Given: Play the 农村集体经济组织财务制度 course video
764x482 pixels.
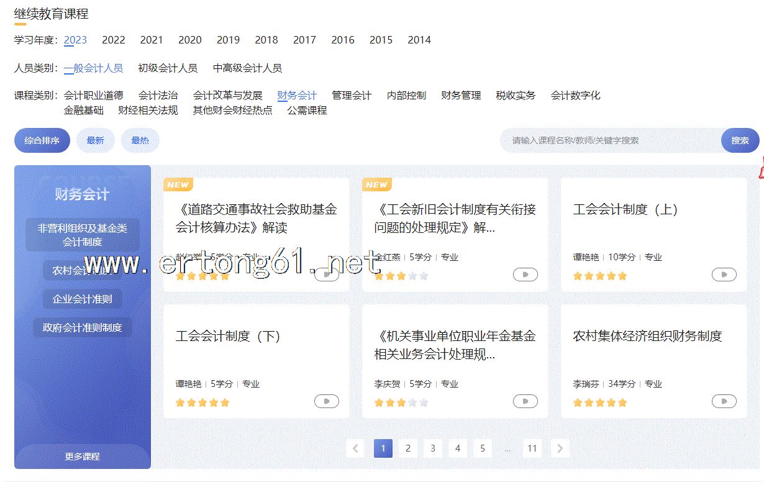Looking at the screenshot, I should click(724, 401).
